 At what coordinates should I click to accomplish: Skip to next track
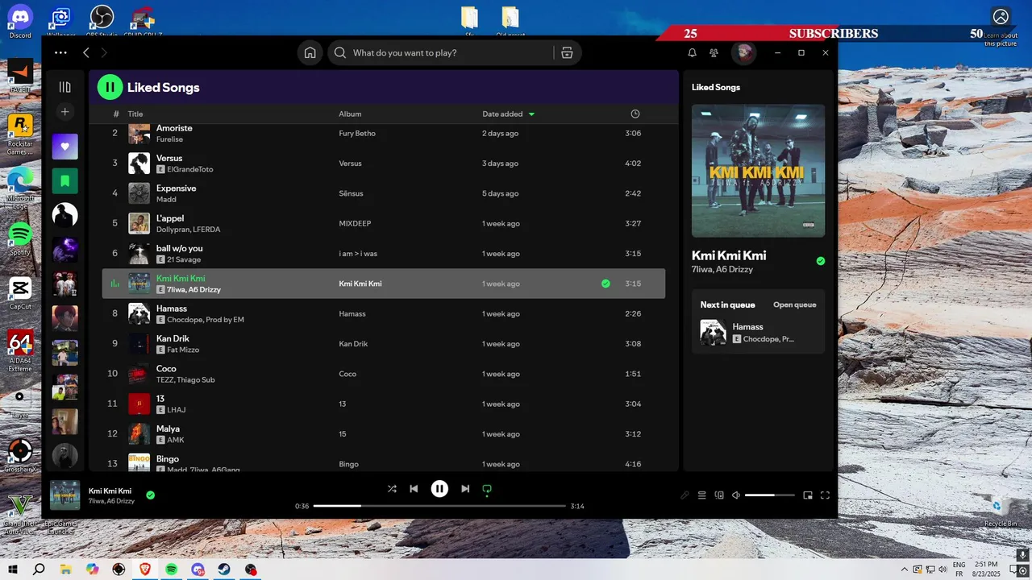click(465, 489)
